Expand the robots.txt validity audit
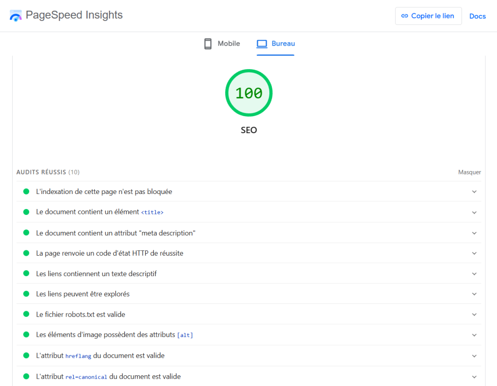The height and width of the screenshot is (386, 497). click(x=474, y=314)
